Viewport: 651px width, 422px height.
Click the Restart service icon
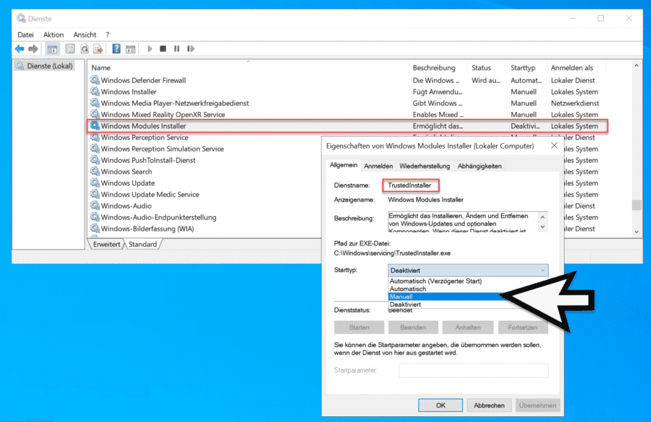click(x=191, y=49)
